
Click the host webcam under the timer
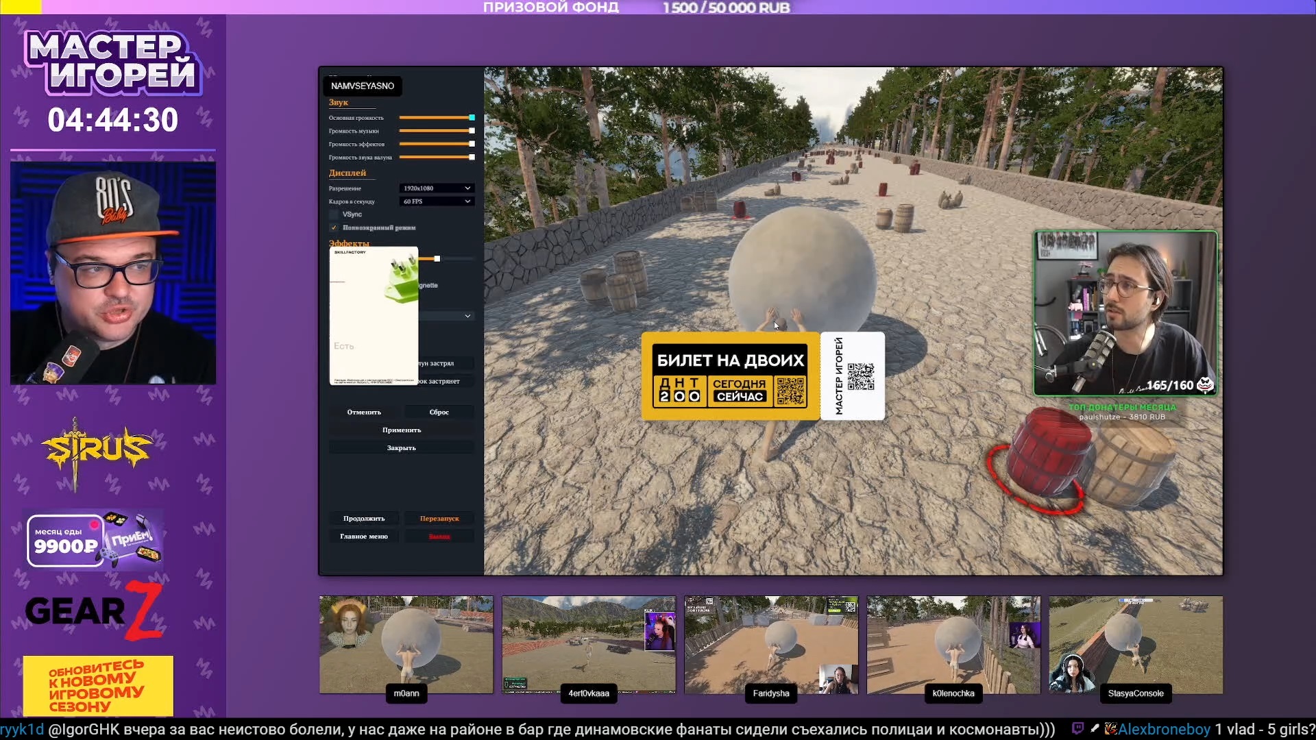[x=113, y=273]
